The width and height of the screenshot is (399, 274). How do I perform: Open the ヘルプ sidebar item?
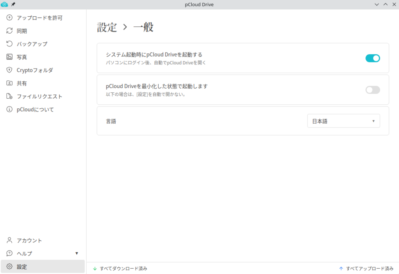coord(25,253)
